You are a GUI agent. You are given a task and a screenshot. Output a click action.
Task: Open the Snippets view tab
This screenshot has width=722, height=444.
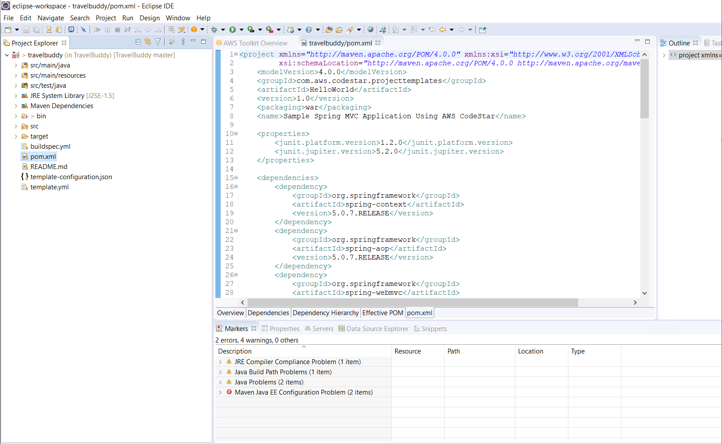pos(430,329)
